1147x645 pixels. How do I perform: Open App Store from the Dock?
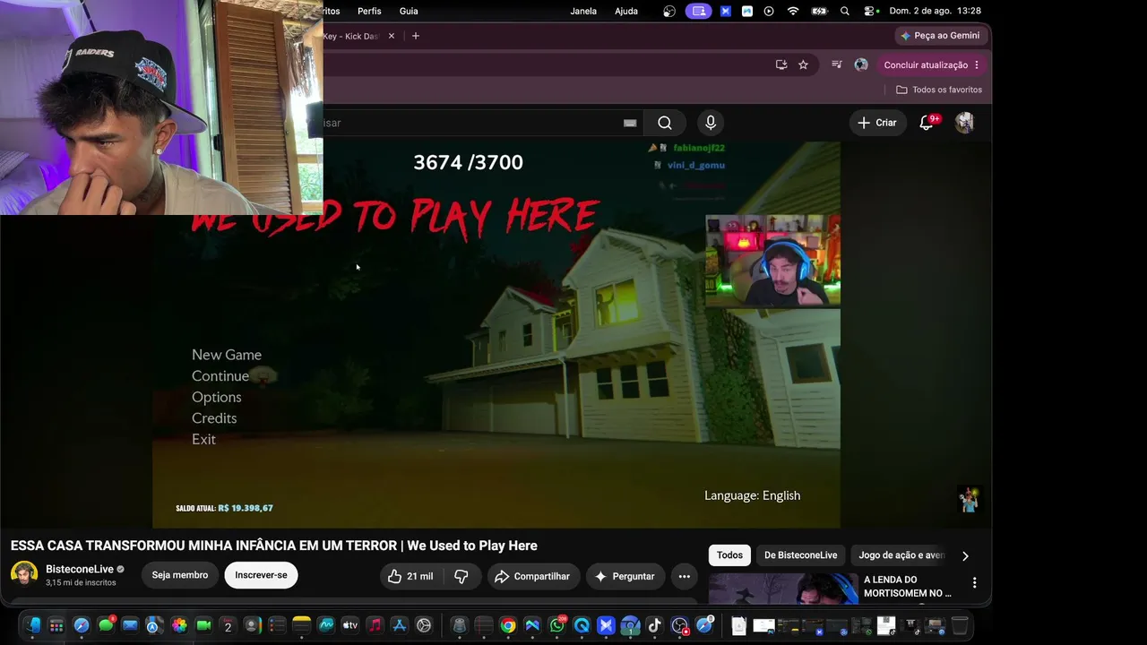coord(400,625)
